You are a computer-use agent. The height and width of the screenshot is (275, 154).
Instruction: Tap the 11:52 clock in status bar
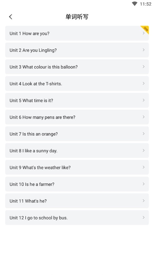pyautogui.click(x=145, y=4)
